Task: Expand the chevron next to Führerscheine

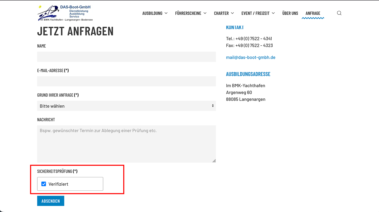Action: 205,13
